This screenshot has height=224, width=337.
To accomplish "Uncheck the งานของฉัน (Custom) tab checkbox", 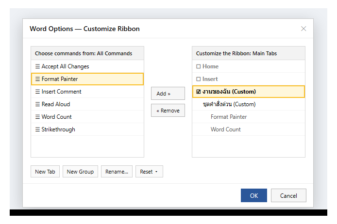I will tap(199, 92).
